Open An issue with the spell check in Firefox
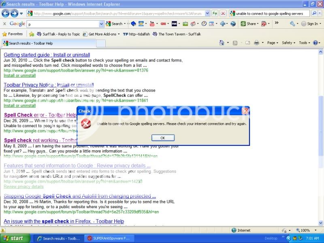Viewport: 324px width, 243px height. click(x=64, y=221)
